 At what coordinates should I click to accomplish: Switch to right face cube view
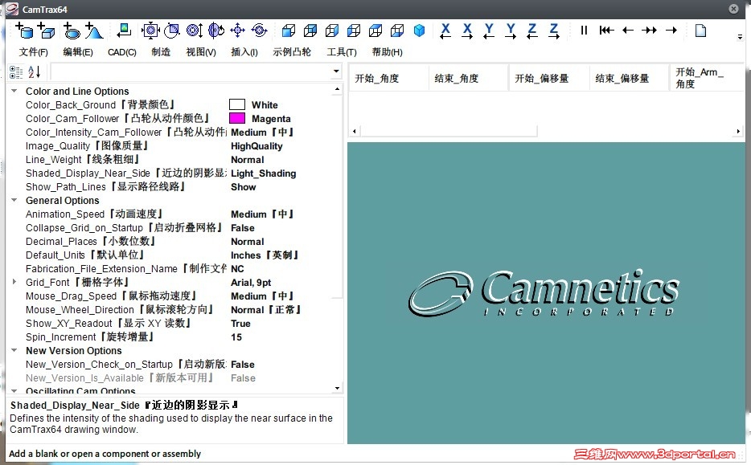[x=332, y=31]
